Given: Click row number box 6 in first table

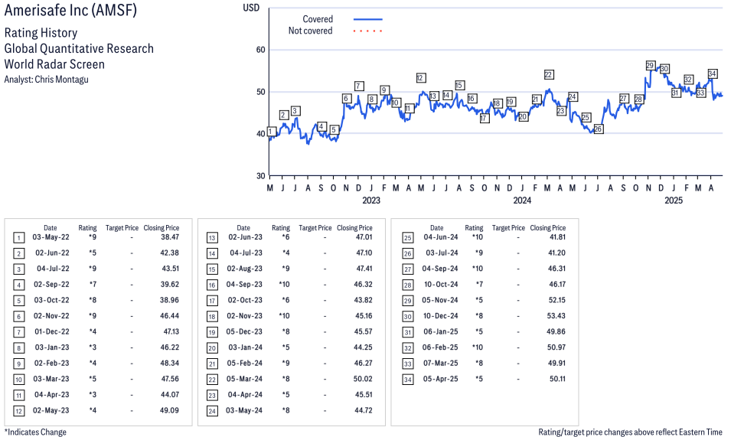Looking at the screenshot, I should click(x=18, y=317).
